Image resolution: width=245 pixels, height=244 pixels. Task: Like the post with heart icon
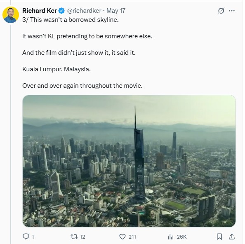122,237
